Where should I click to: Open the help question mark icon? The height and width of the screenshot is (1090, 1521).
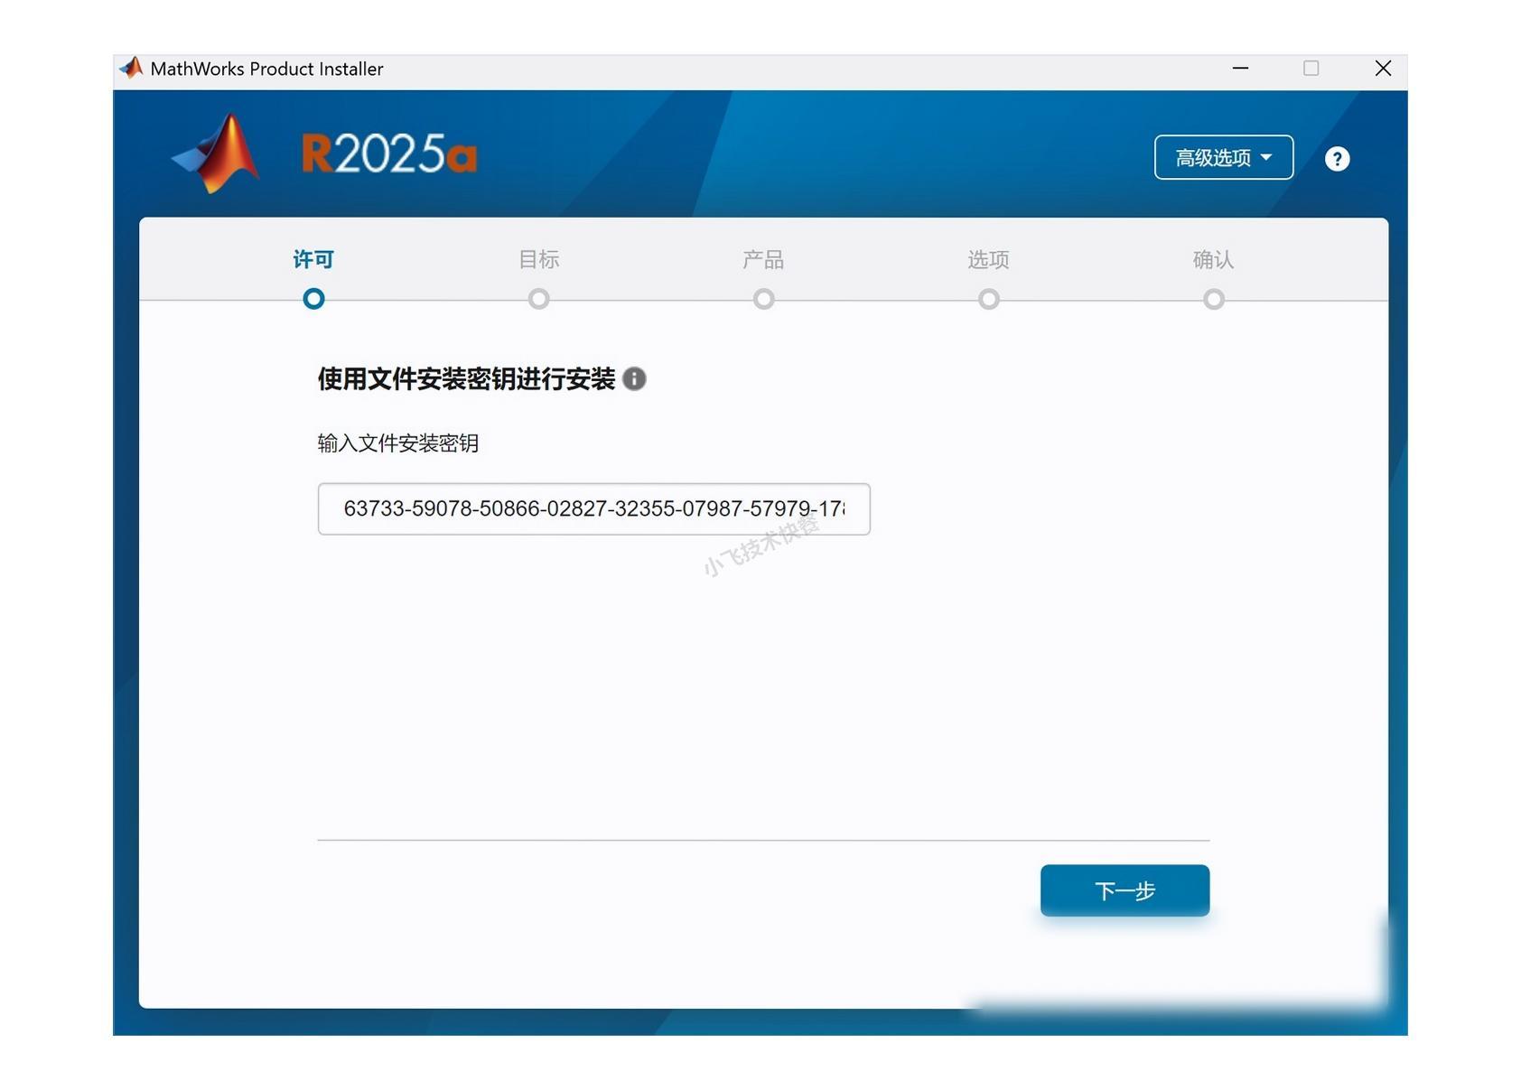(1337, 159)
